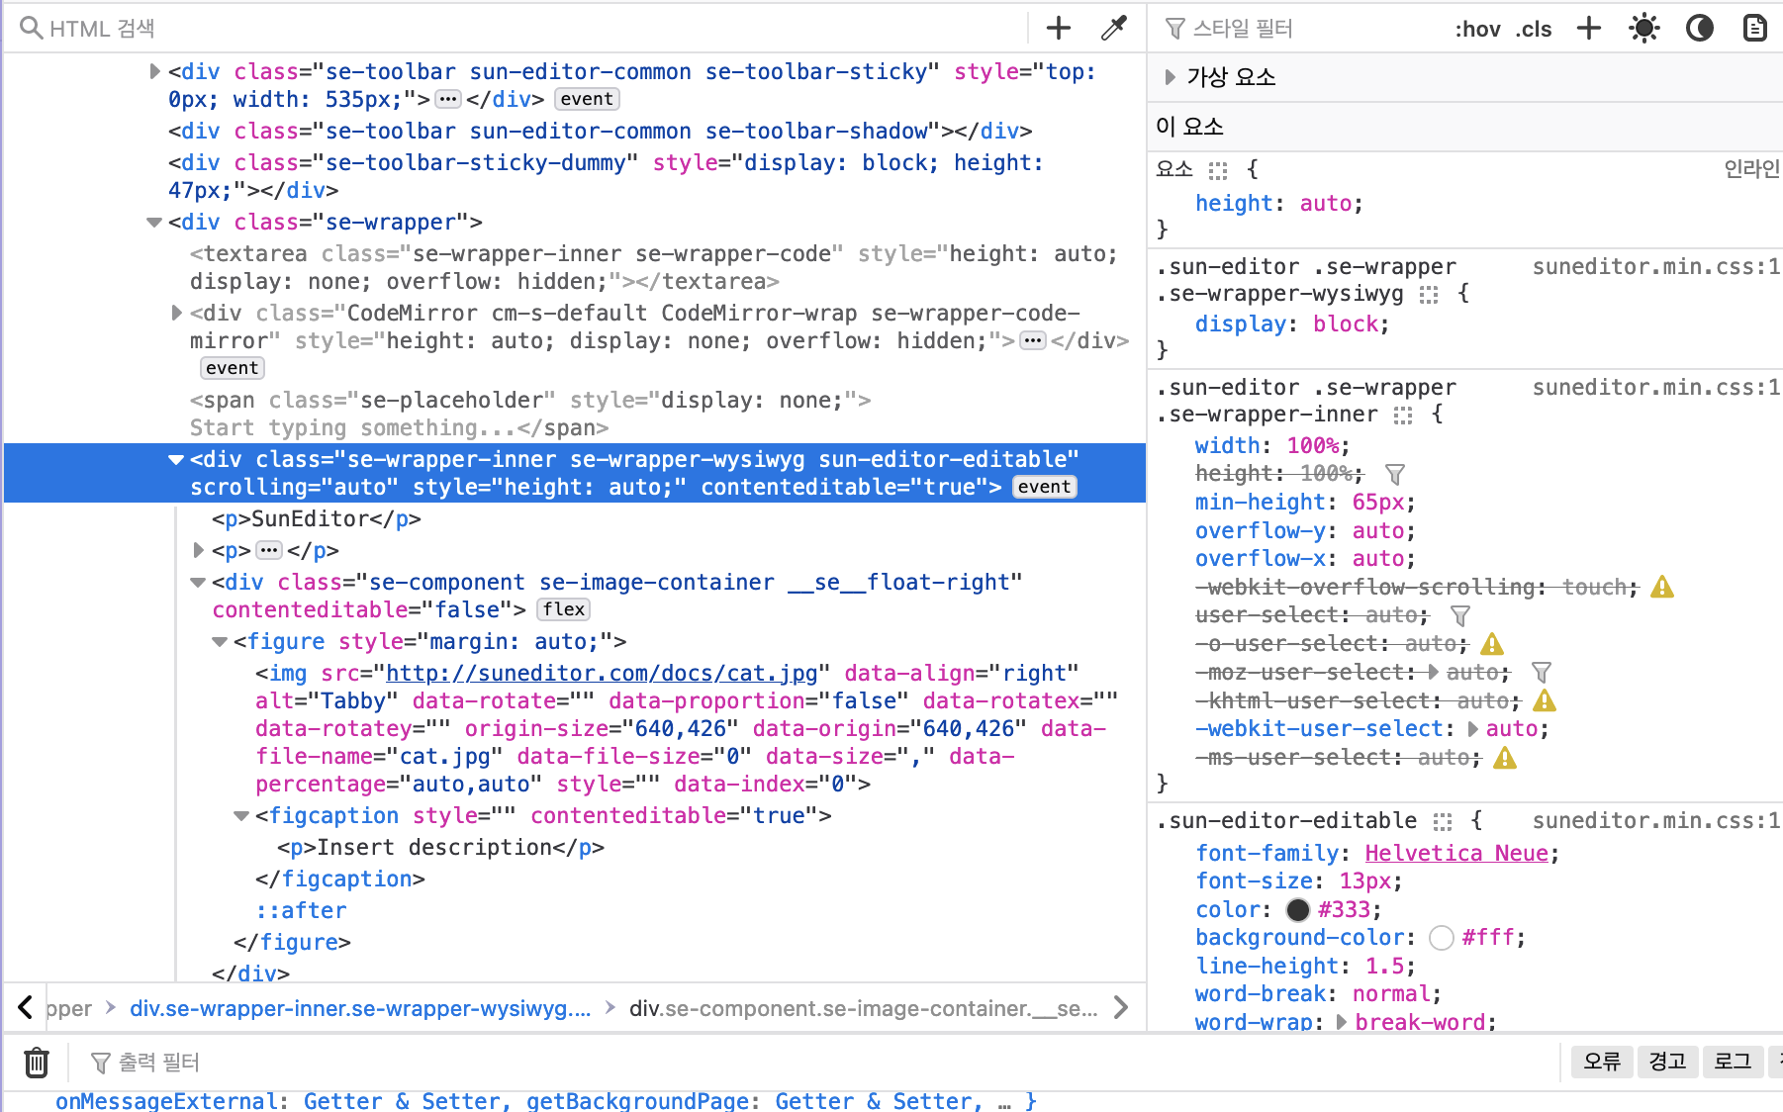Click the se-image-container breadcrumb item
1783x1112 pixels.
[x=863, y=1008]
